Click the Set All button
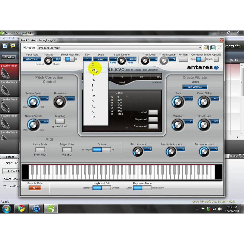Viewport: 244px width, 244px height. (x=153, y=112)
